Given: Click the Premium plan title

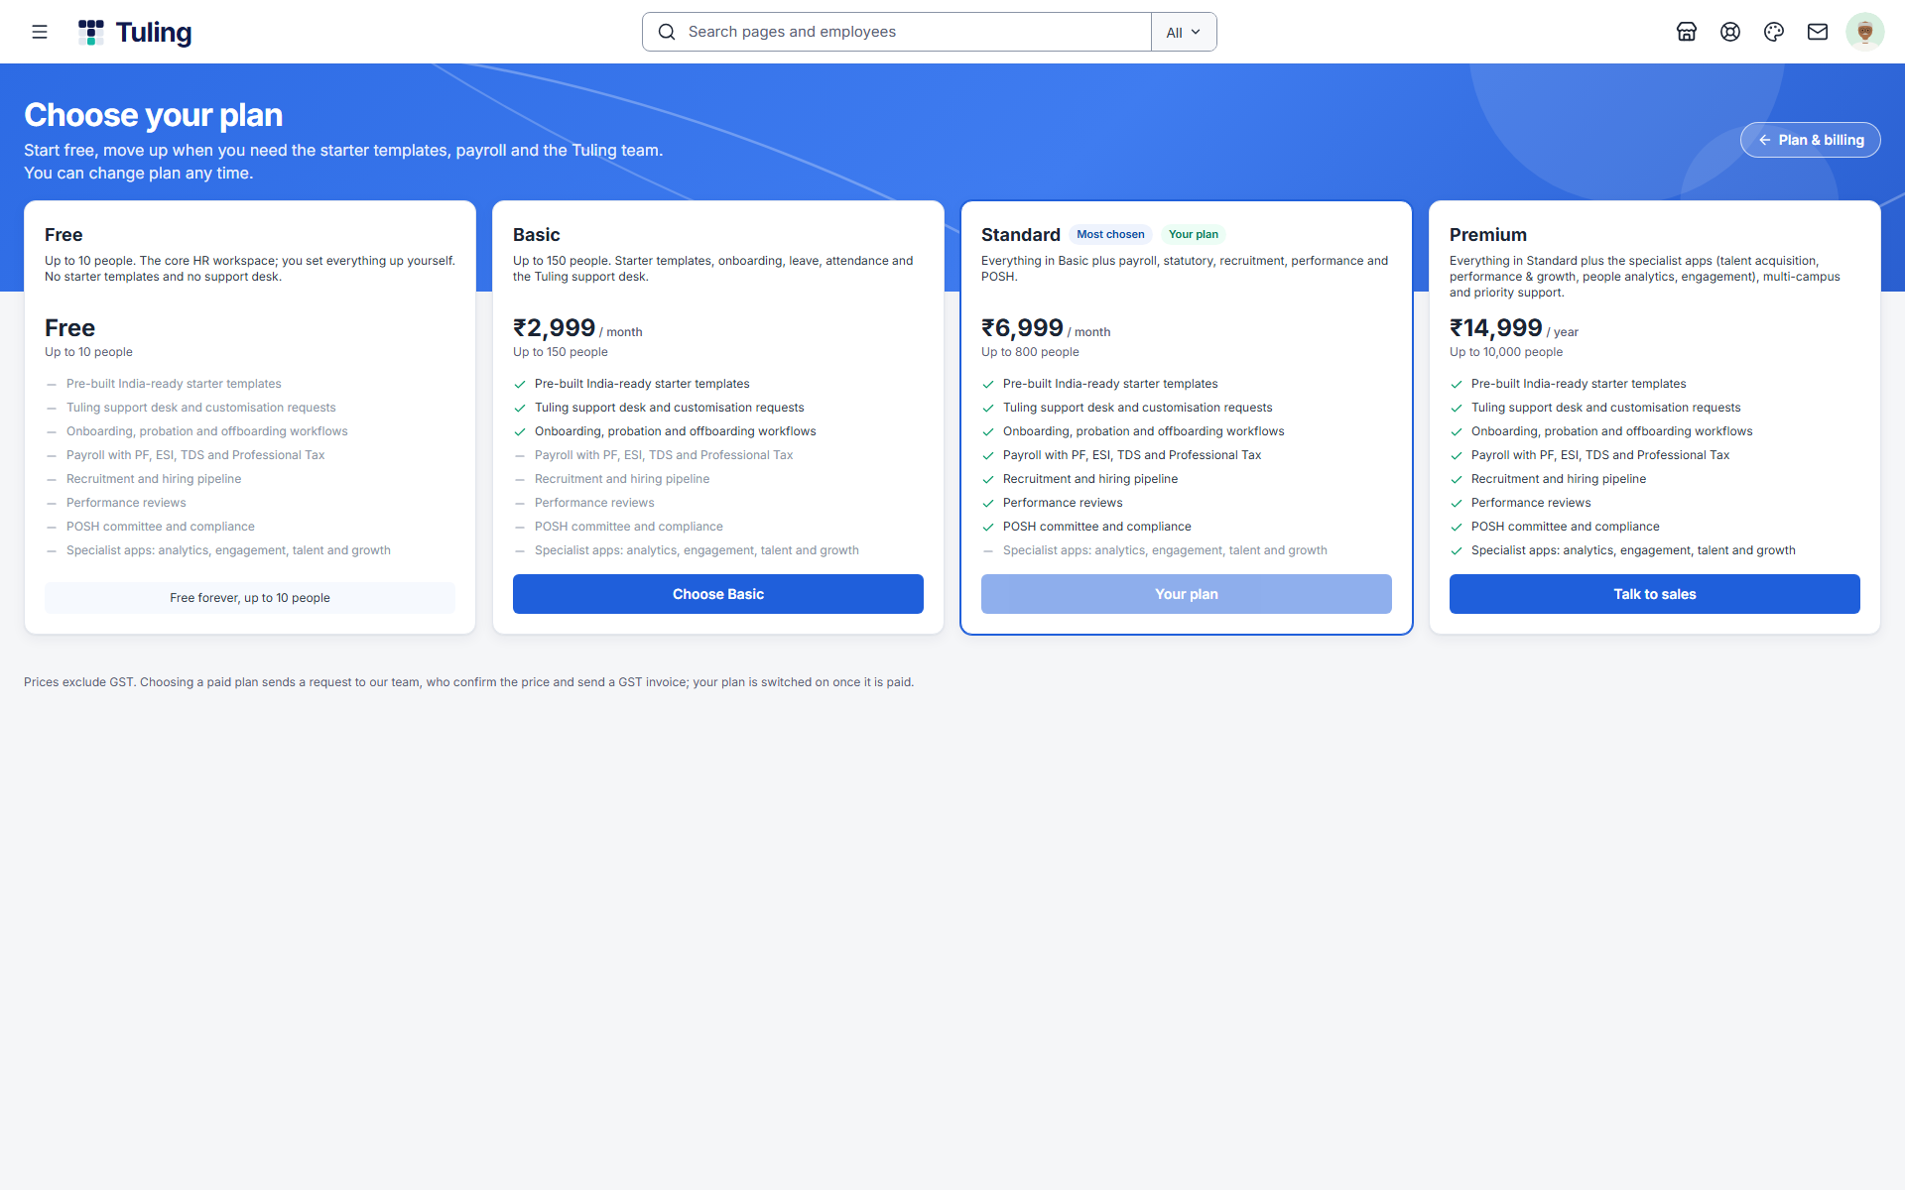Looking at the screenshot, I should coord(1488,235).
